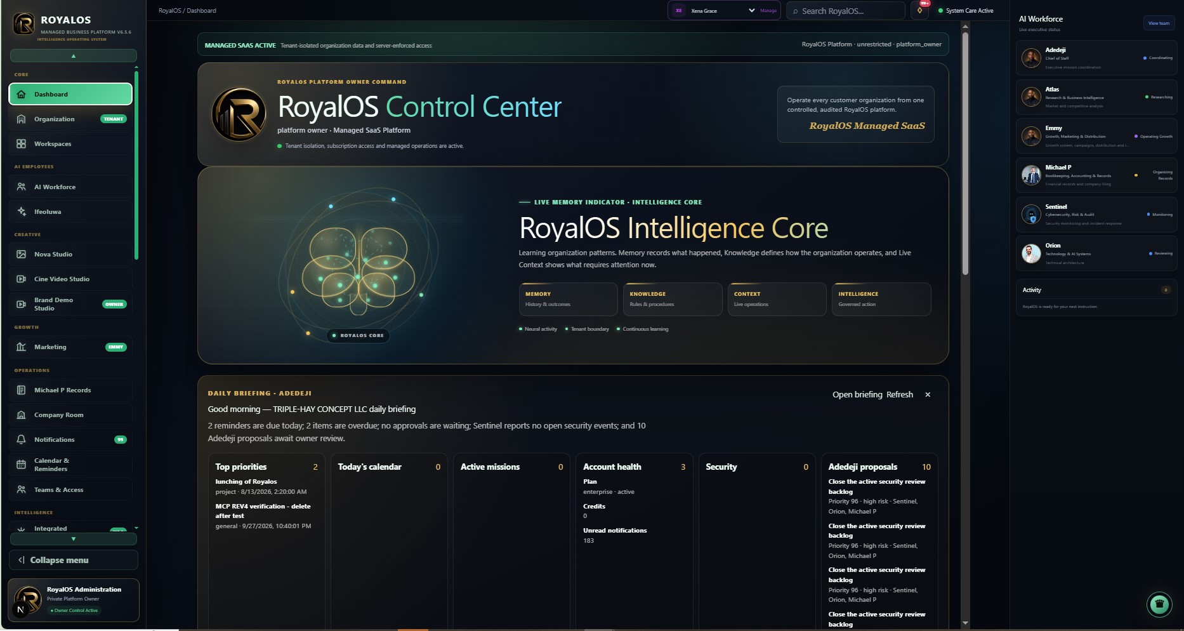Open Workspaces grid icon
This screenshot has width=1184, height=631.
[x=21, y=143]
